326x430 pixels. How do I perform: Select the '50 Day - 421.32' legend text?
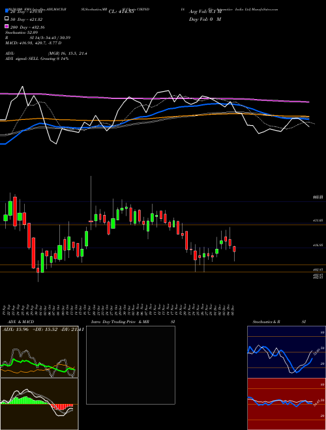pos(27,20)
